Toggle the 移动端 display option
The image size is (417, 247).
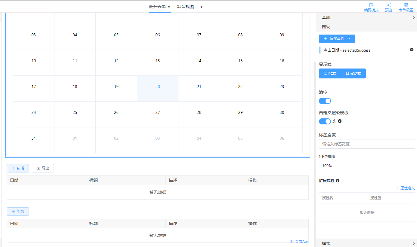pos(353,74)
